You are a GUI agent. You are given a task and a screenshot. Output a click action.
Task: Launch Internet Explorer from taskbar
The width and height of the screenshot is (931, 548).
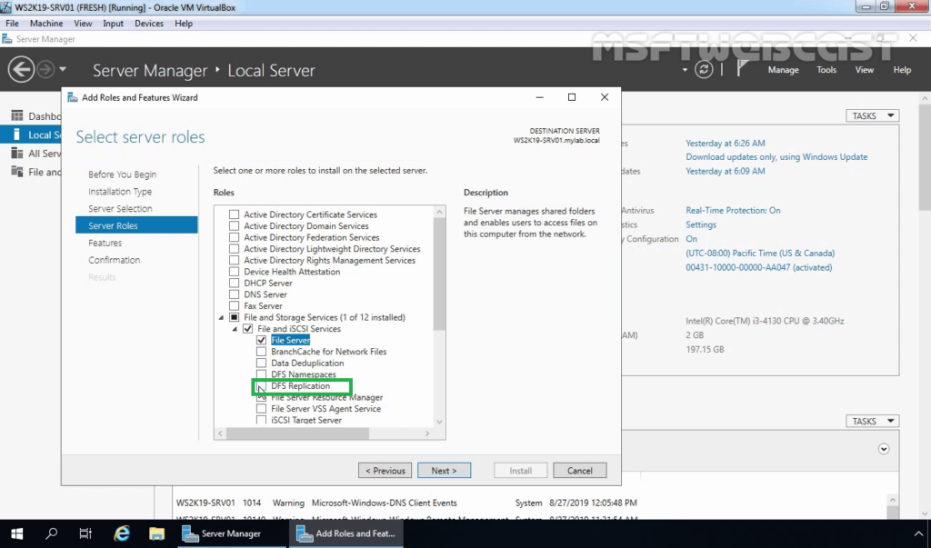point(122,533)
